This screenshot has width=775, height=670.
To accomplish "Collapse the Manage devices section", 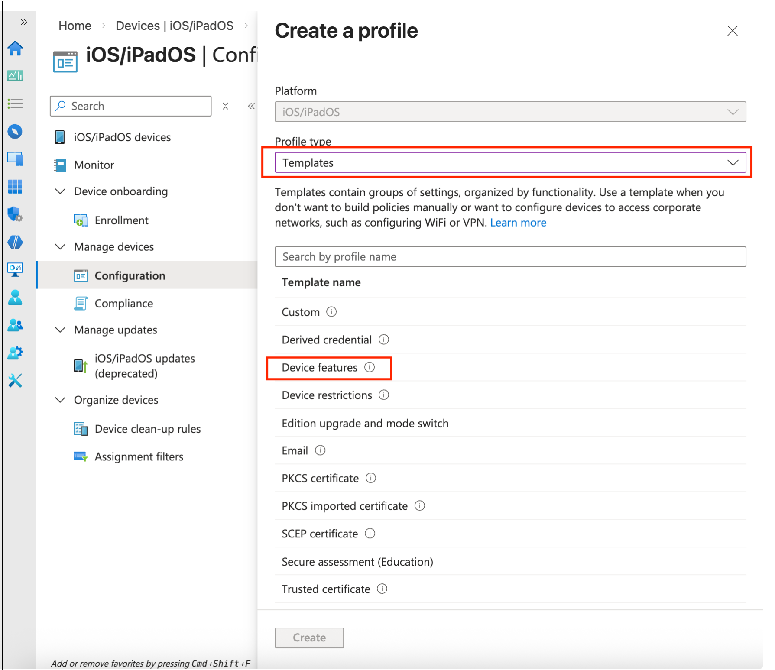I will point(60,246).
